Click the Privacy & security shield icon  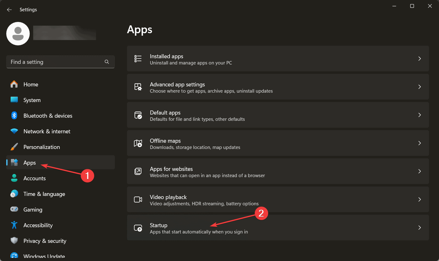coord(14,241)
